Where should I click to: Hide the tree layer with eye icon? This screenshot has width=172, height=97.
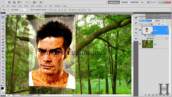click(x=140, y=44)
